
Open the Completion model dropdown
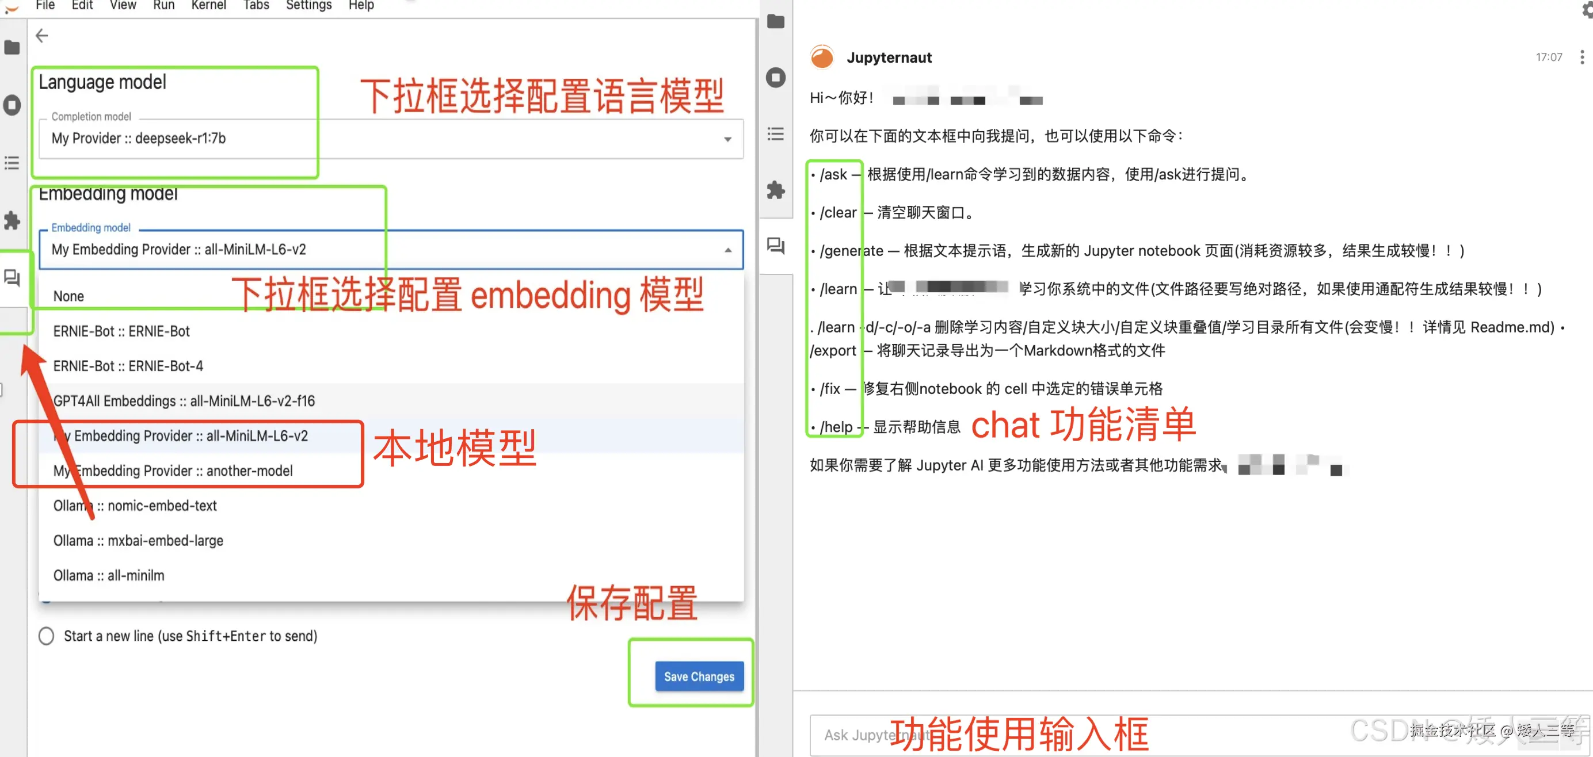click(x=728, y=139)
